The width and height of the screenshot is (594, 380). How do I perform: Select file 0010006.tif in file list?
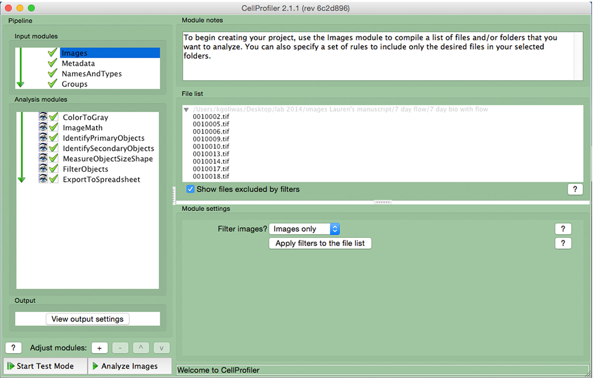point(211,132)
